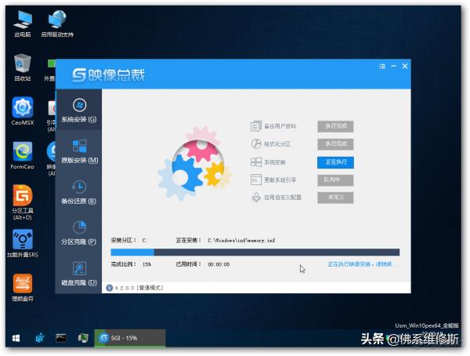This screenshot has width=470, height=356.
Task: Click the 15% completion value
Action: click(146, 264)
